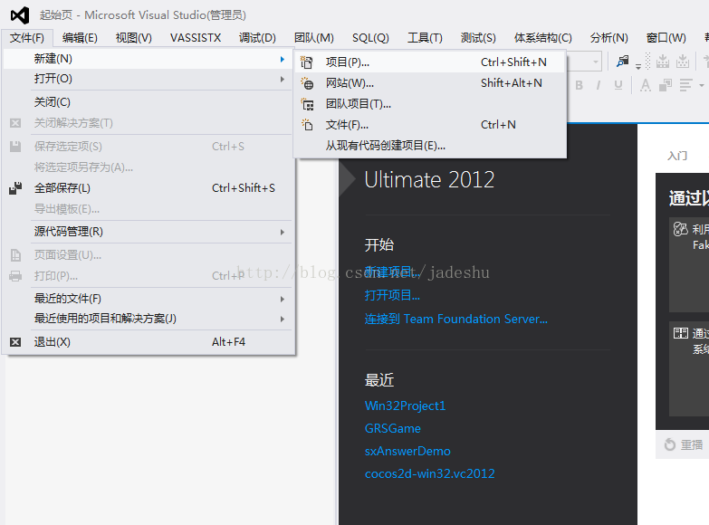
Task: Click the New File icon in submenu
Action: (308, 125)
